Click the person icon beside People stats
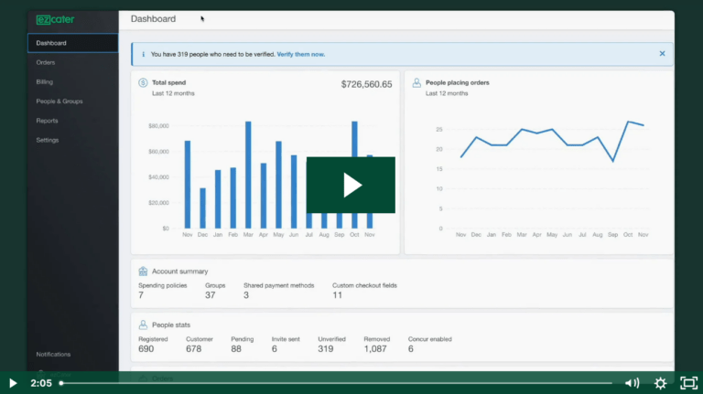 pyautogui.click(x=143, y=325)
